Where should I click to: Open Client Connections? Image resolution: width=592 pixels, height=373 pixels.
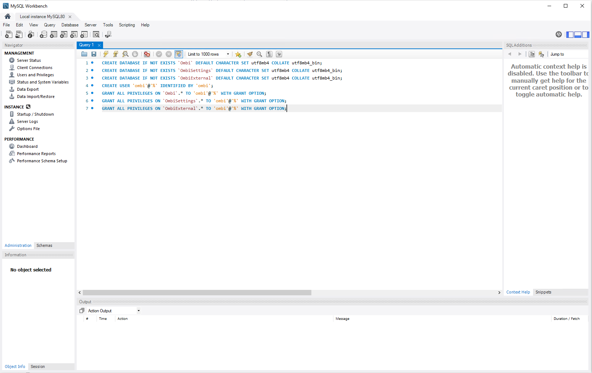tap(35, 68)
